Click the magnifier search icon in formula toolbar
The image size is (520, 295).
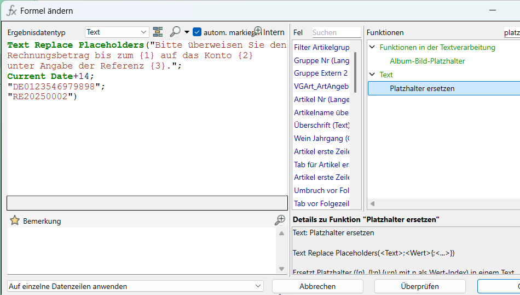[x=175, y=32]
